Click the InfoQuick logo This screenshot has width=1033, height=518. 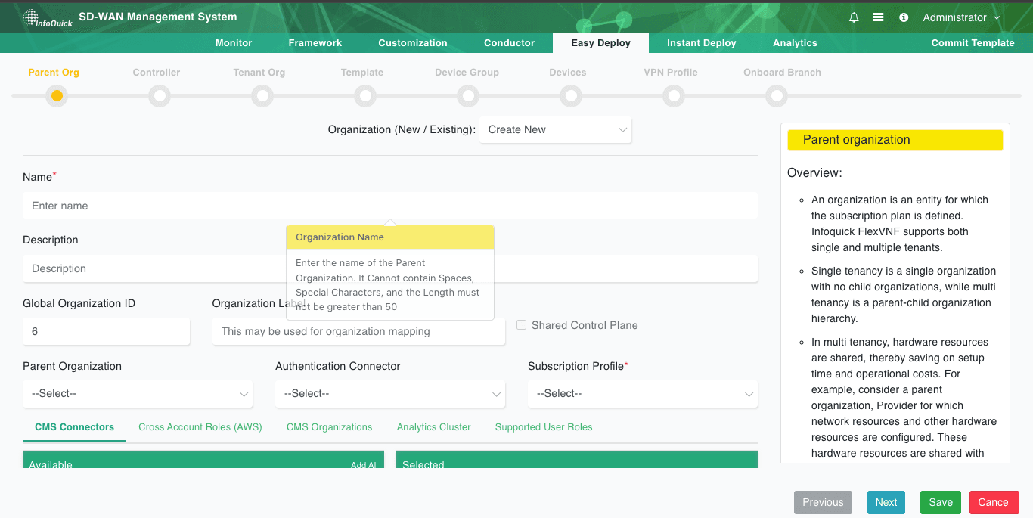tap(48, 18)
